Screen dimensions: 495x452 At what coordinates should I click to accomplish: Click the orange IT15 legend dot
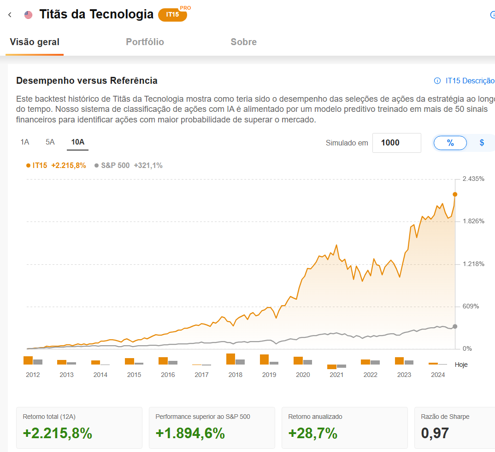click(29, 166)
